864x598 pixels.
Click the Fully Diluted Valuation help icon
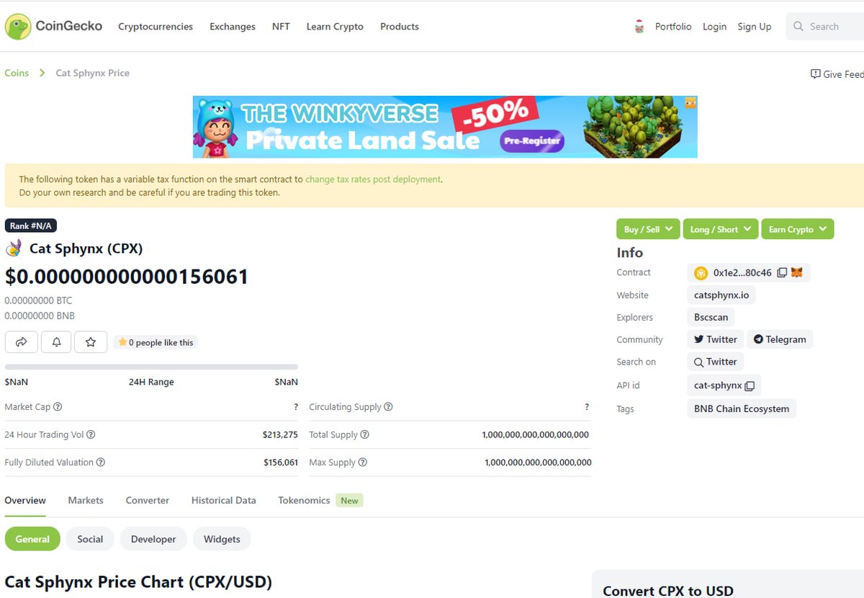[101, 462]
